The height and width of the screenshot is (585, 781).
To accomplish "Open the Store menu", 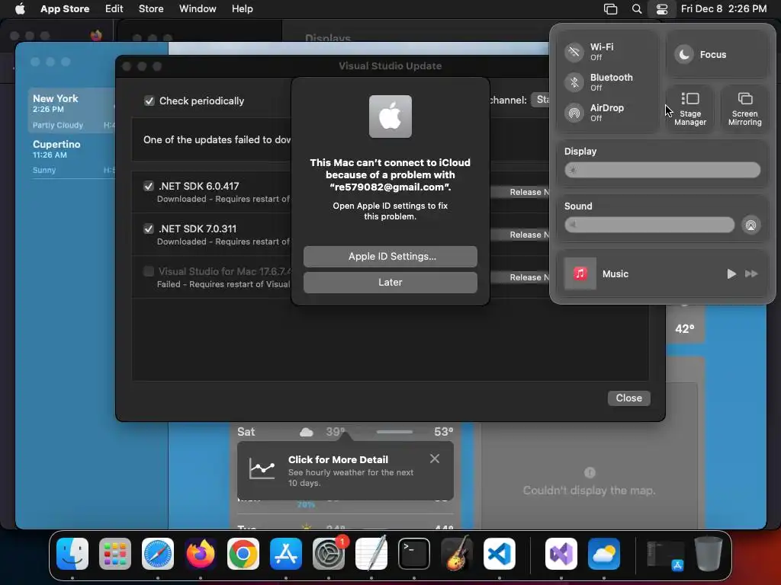I will pyautogui.click(x=151, y=9).
